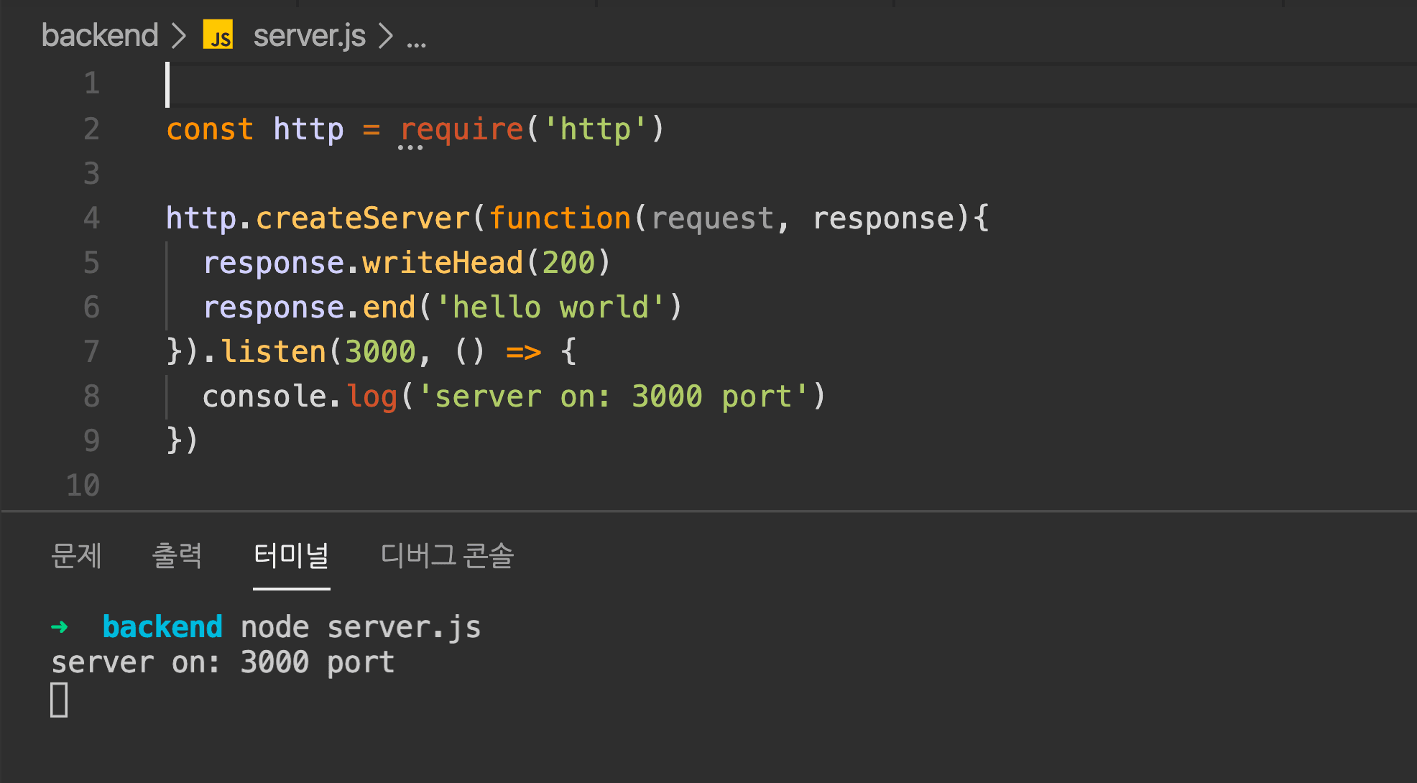Open the 디버그 콘솔 (Debug Console) tab
Screen dimensions: 1417x783
[447, 555]
